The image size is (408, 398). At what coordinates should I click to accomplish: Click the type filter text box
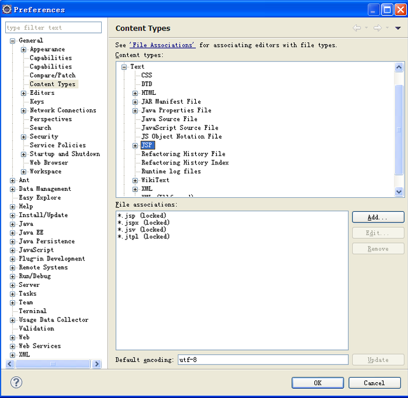tap(53, 28)
